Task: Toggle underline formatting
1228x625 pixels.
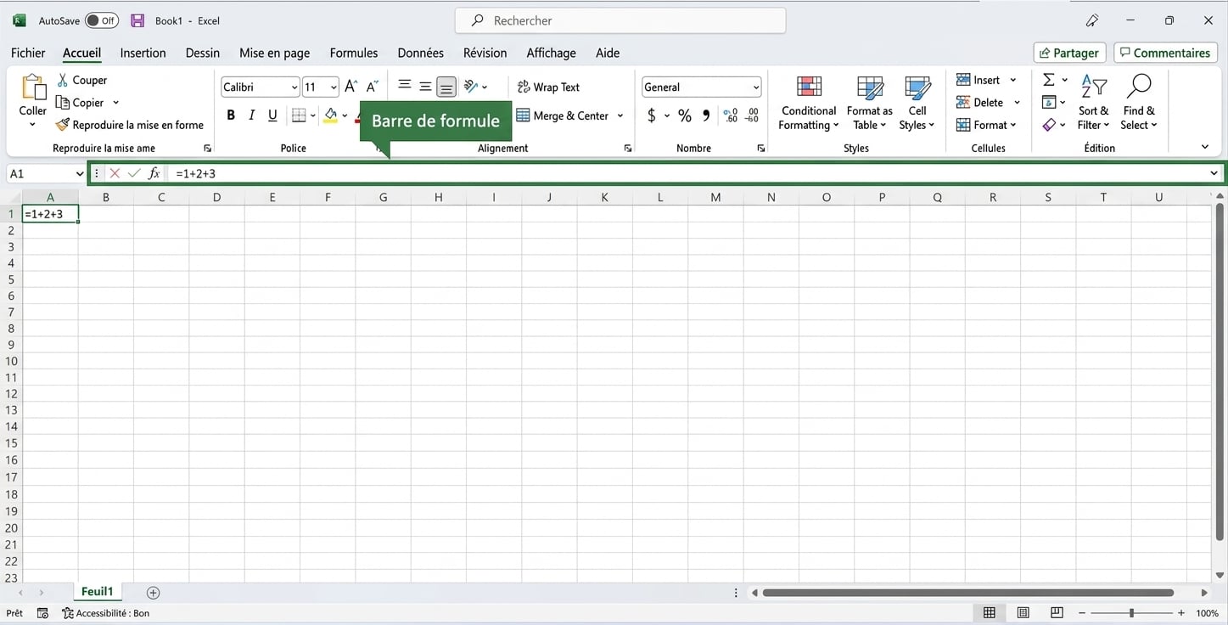Action: (x=272, y=115)
